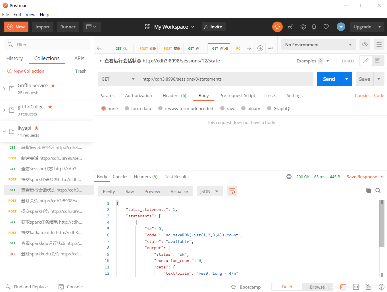Image resolution: width=387 pixels, height=292 pixels.
Task: Open the File menu
Action: [x=6, y=14]
